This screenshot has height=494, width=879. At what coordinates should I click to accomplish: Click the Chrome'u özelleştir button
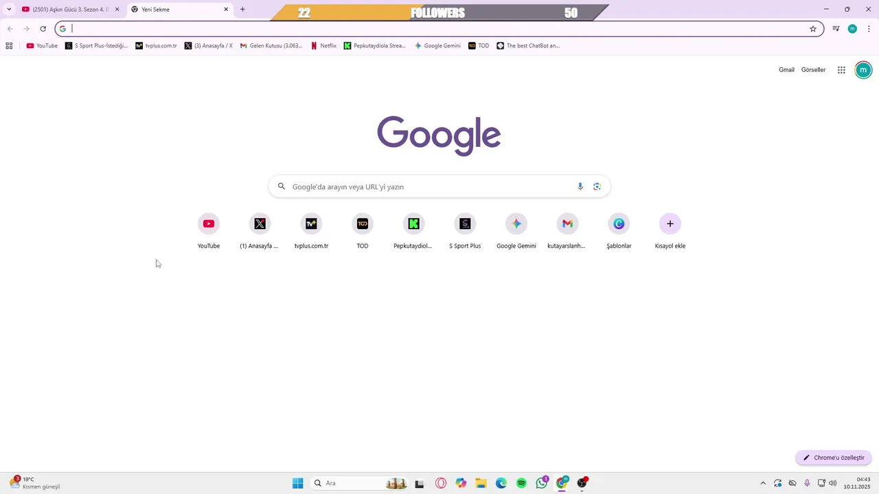point(834,458)
